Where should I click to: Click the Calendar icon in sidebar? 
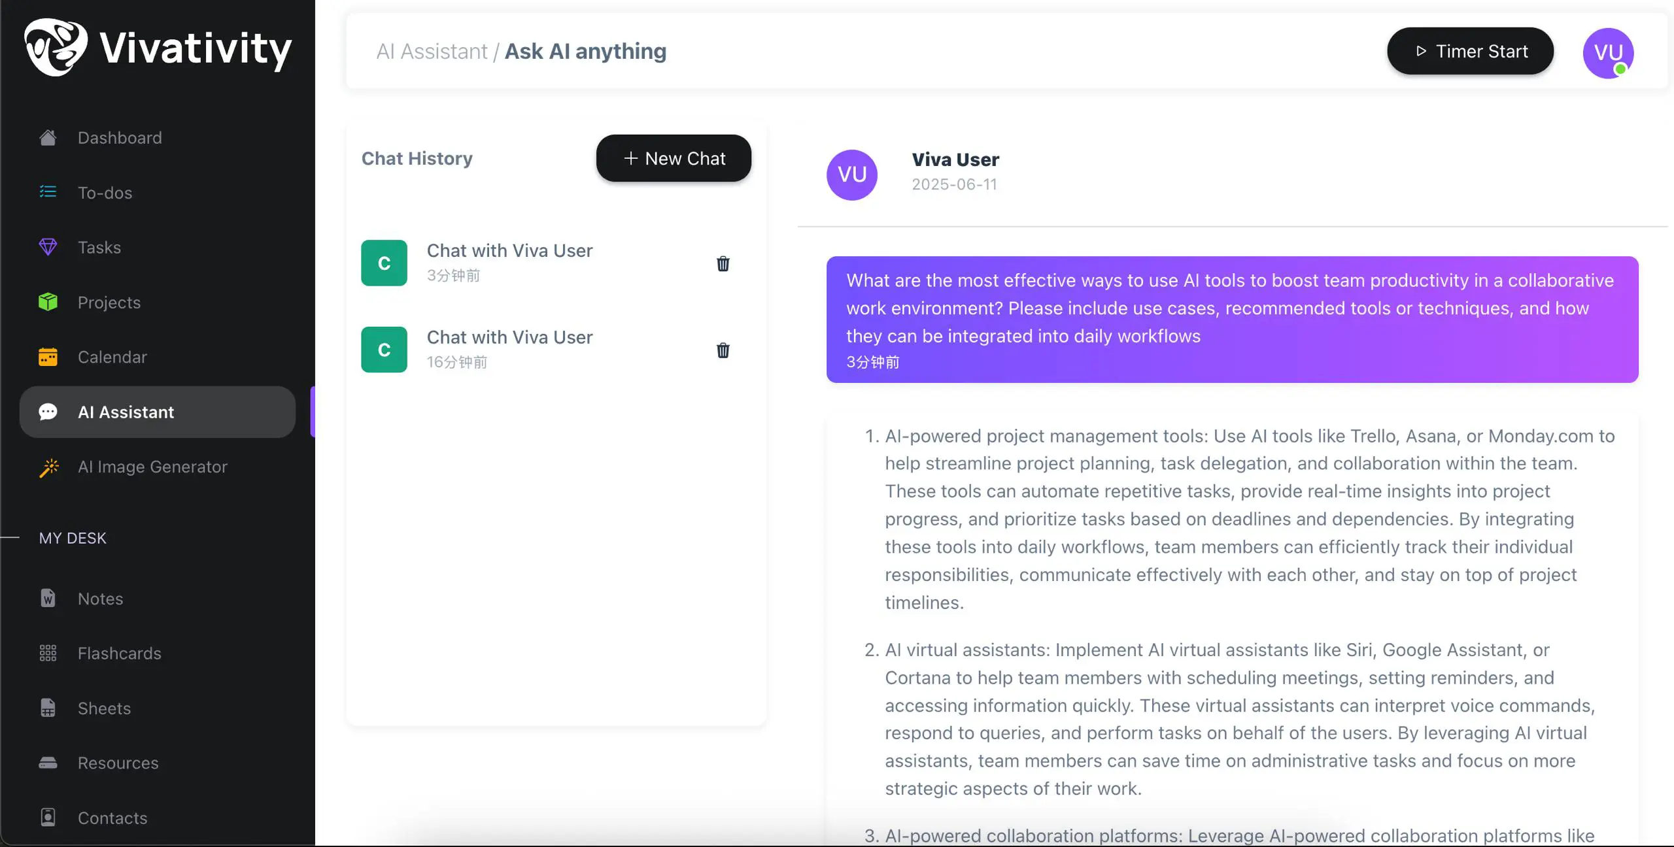tap(48, 357)
